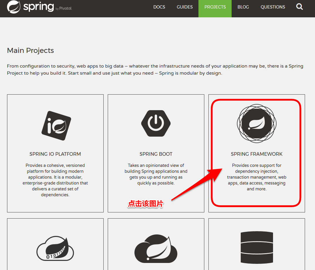Open the site search magnifier icon
315x270 pixels.
[299, 7]
